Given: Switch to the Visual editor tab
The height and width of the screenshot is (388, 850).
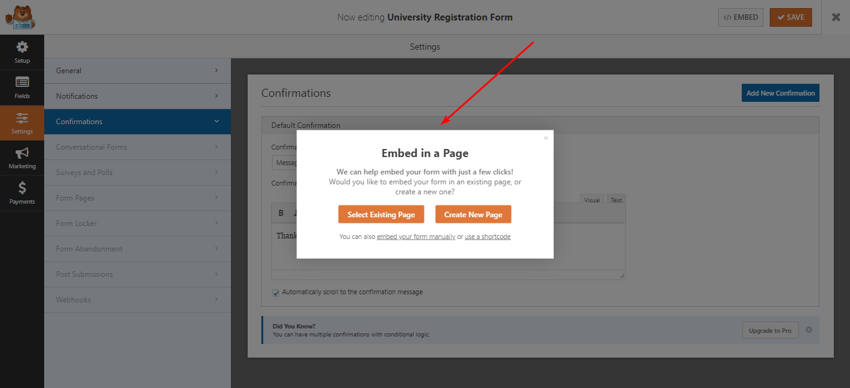Looking at the screenshot, I should (592, 200).
